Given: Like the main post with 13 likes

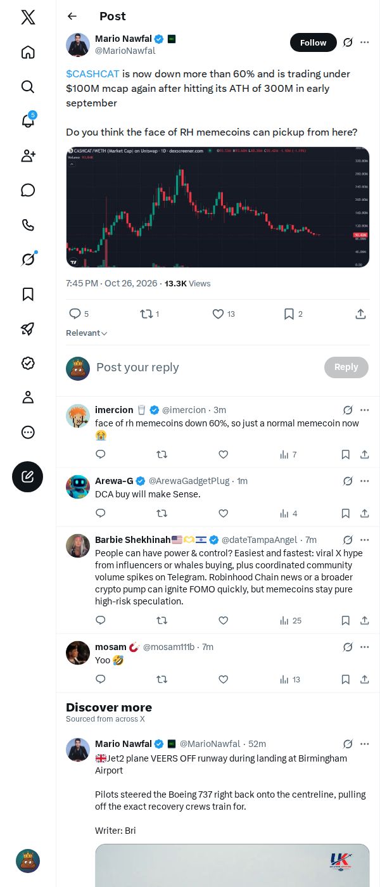Looking at the screenshot, I should coord(224,314).
